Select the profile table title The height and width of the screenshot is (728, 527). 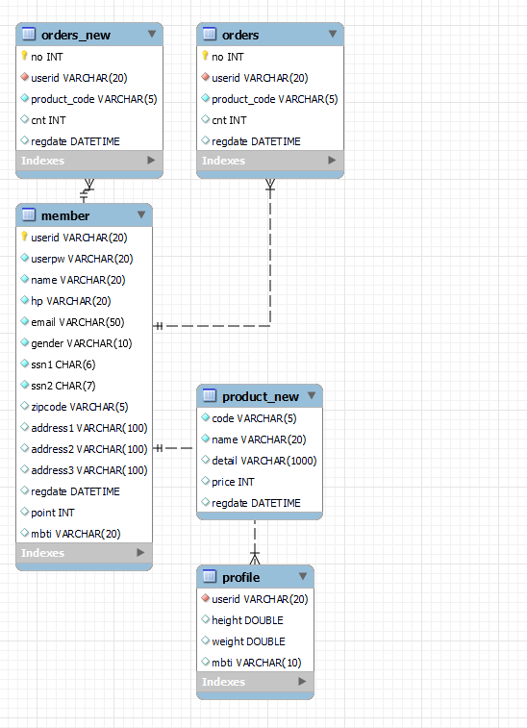coord(240,578)
